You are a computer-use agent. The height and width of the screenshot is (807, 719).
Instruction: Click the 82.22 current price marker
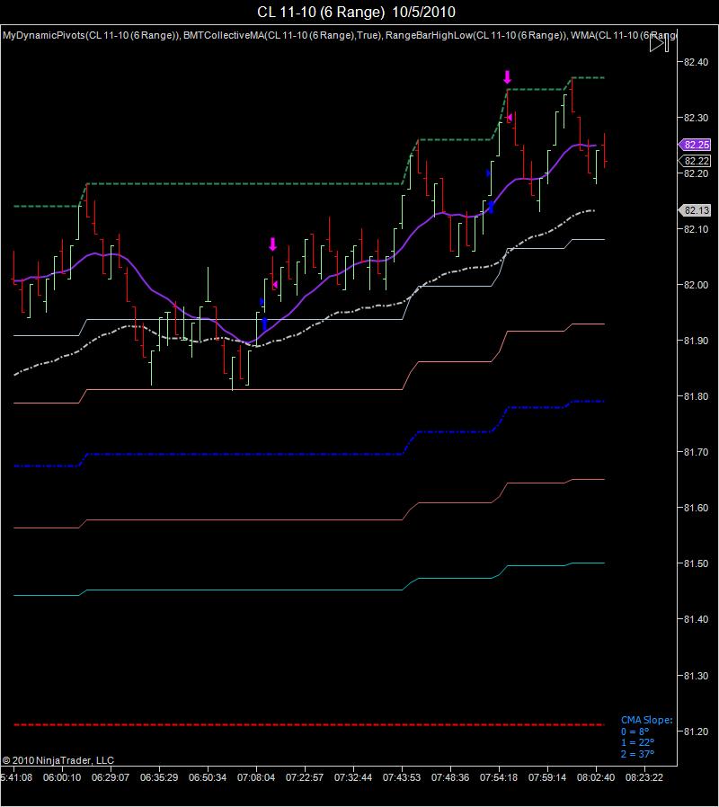695,161
